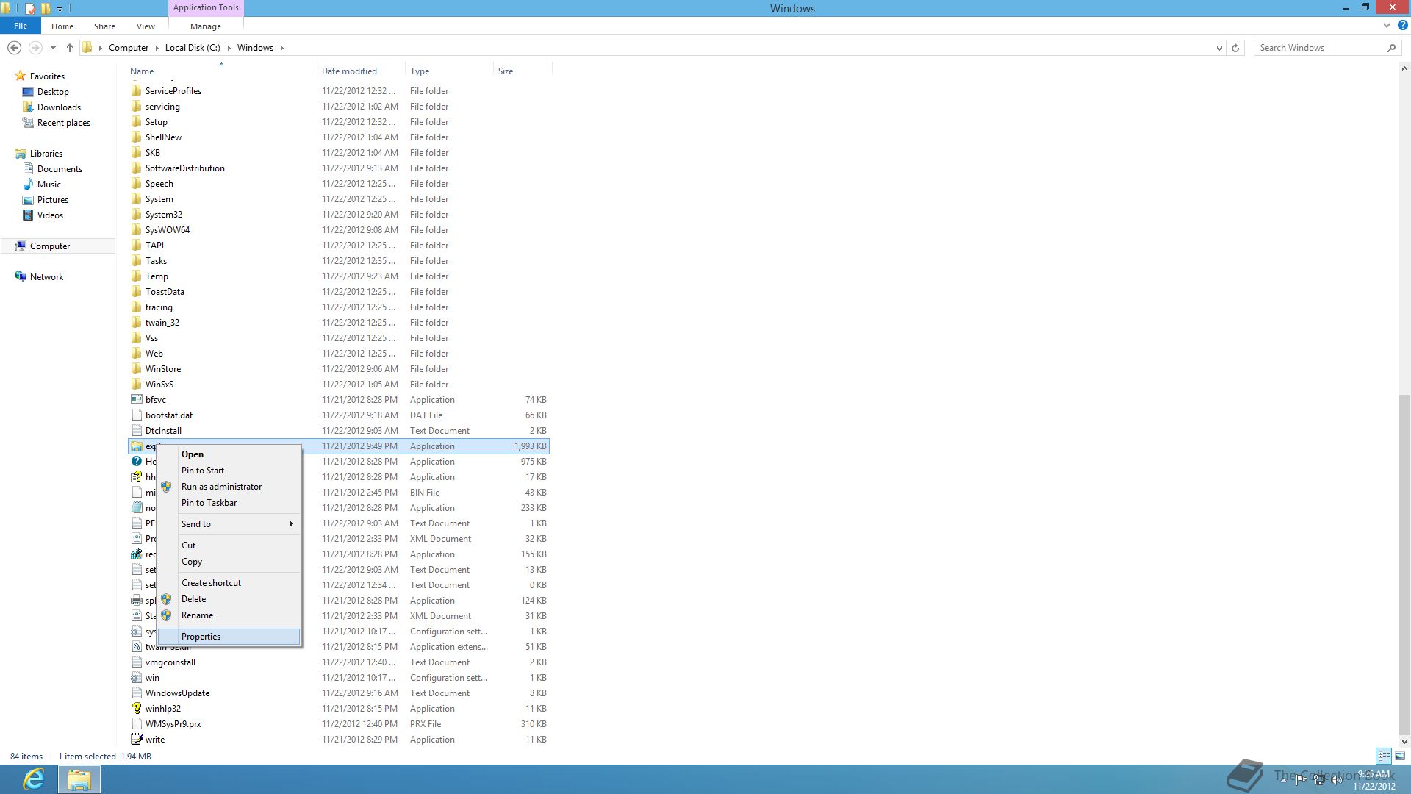Expand the Windows breadcrumb arrow
The width and height of the screenshot is (1411, 794).
coord(281,48)
